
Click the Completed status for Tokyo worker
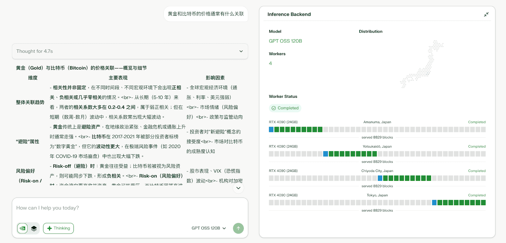[477, 195]
